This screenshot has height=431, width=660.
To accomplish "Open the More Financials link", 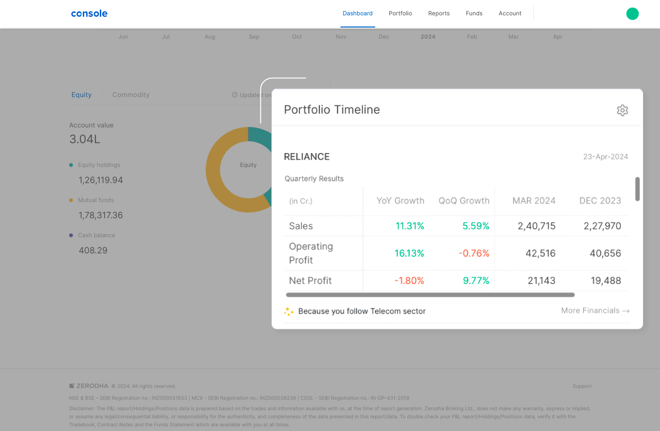I will [595, 311].
